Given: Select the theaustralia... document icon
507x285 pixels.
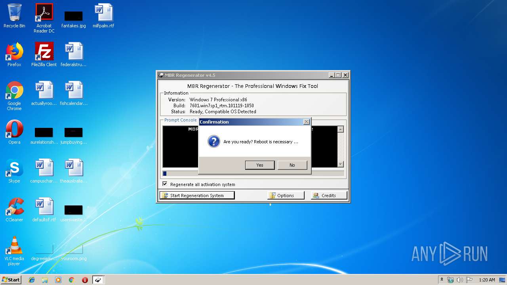Looking at the screenshot, I should tap(74, 171).
